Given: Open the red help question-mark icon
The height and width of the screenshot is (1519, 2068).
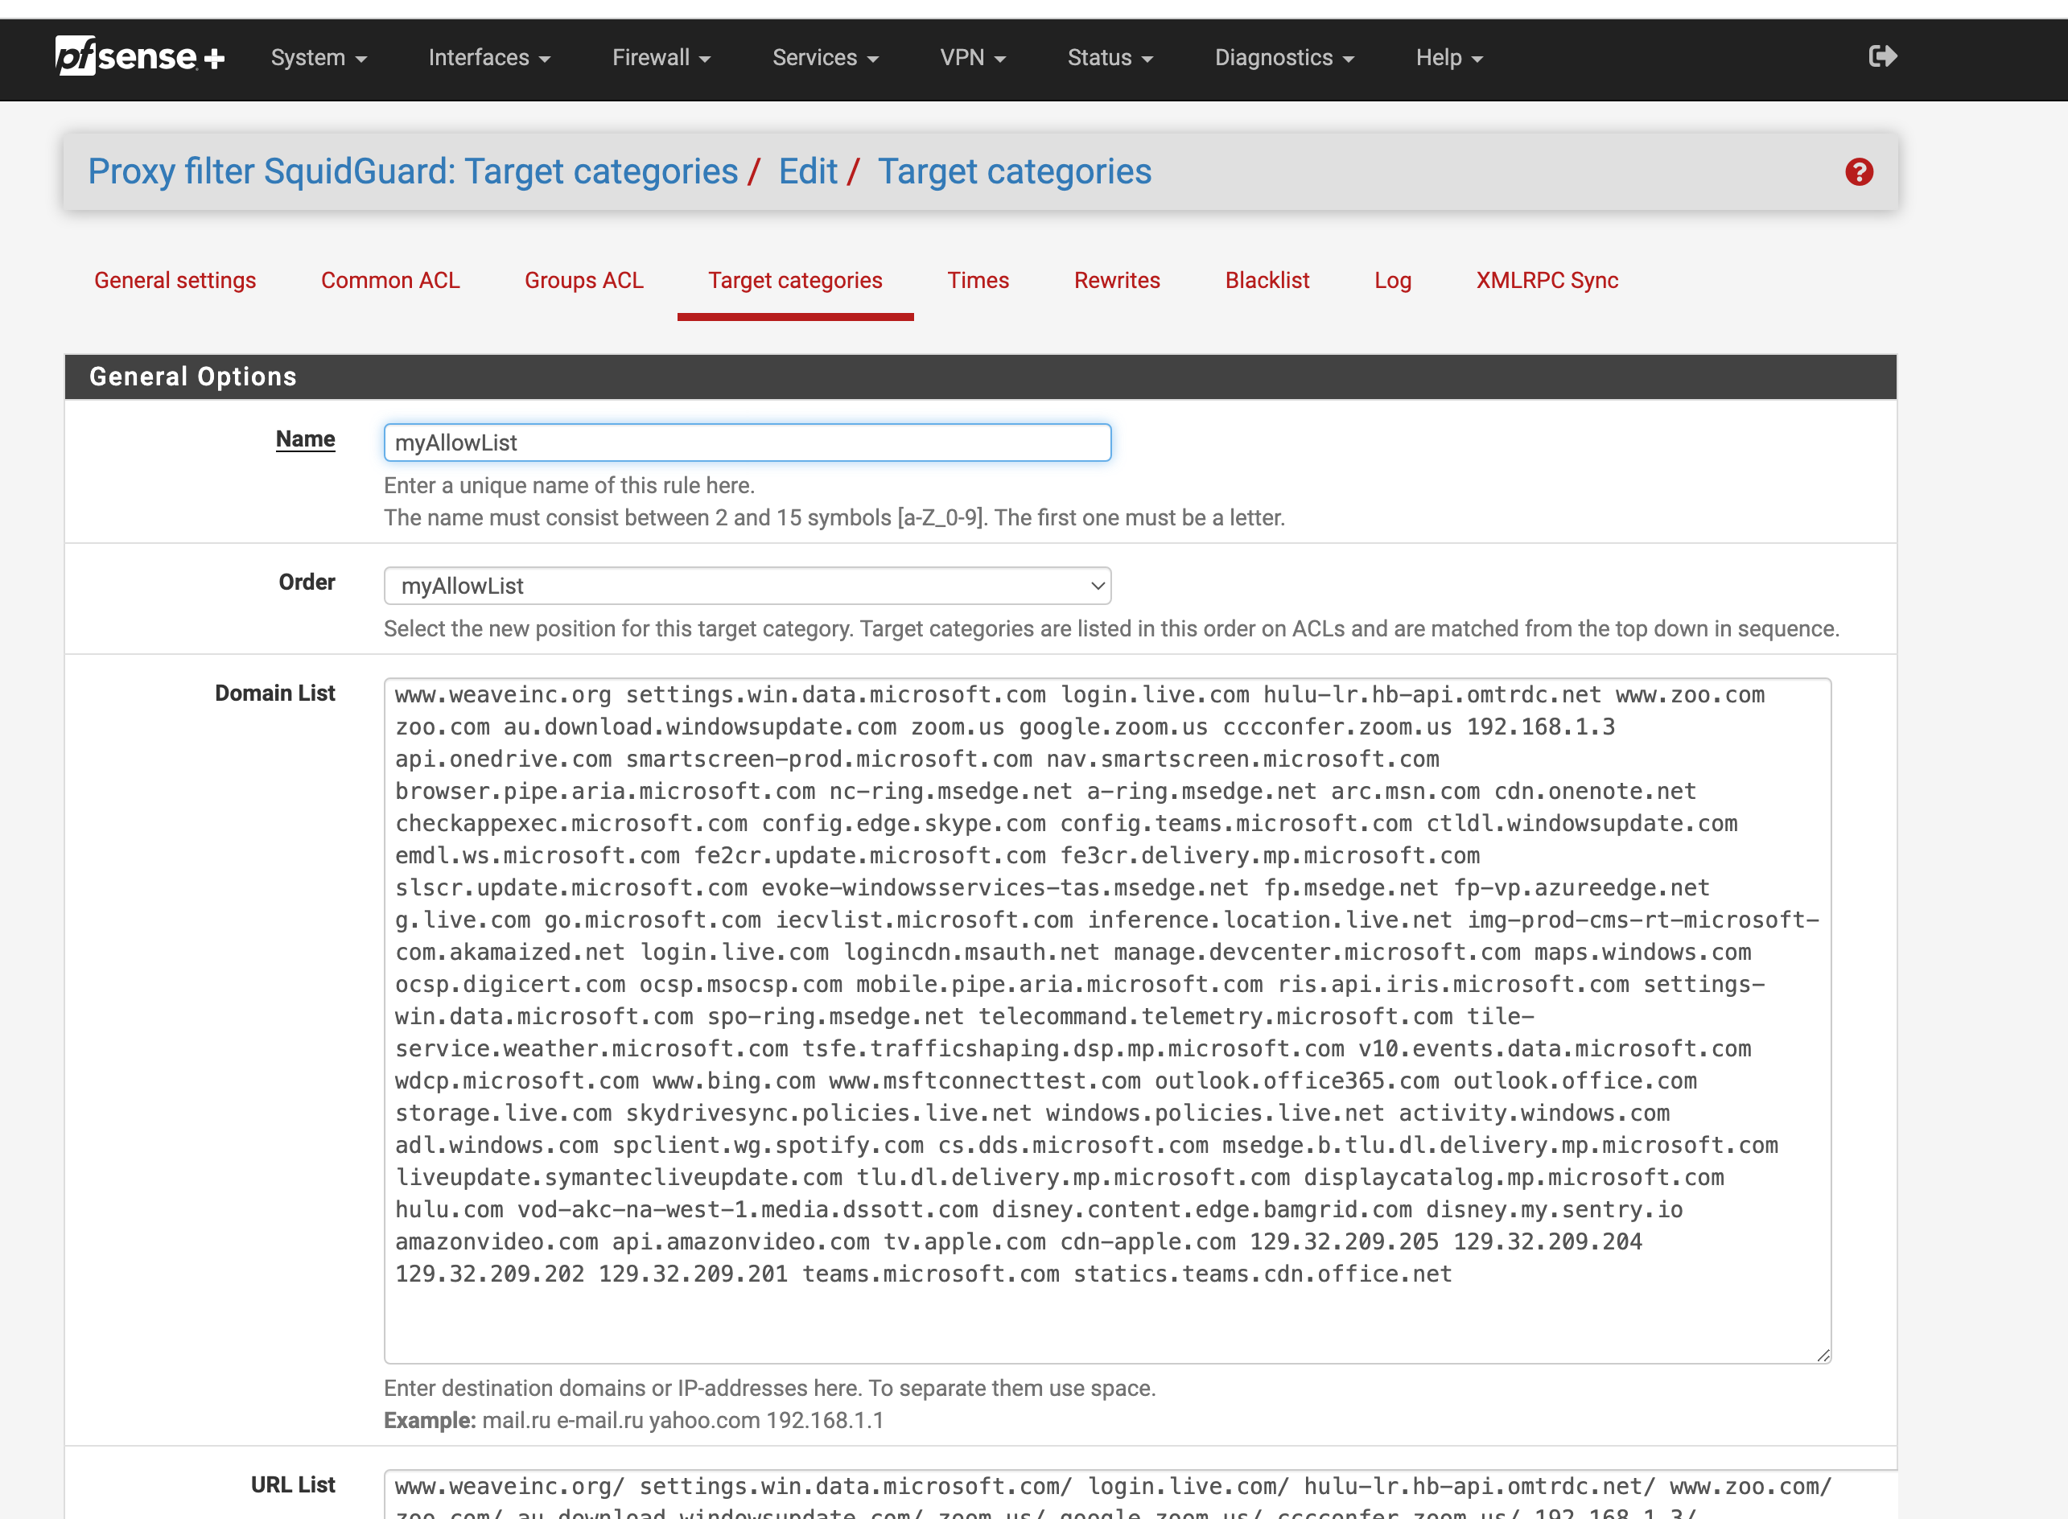Looking at the screenshot, I should point(1858,172).
